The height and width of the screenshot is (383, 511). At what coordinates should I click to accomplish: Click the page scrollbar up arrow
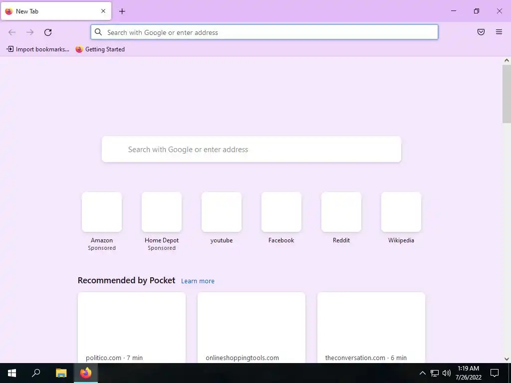(507, 60)
